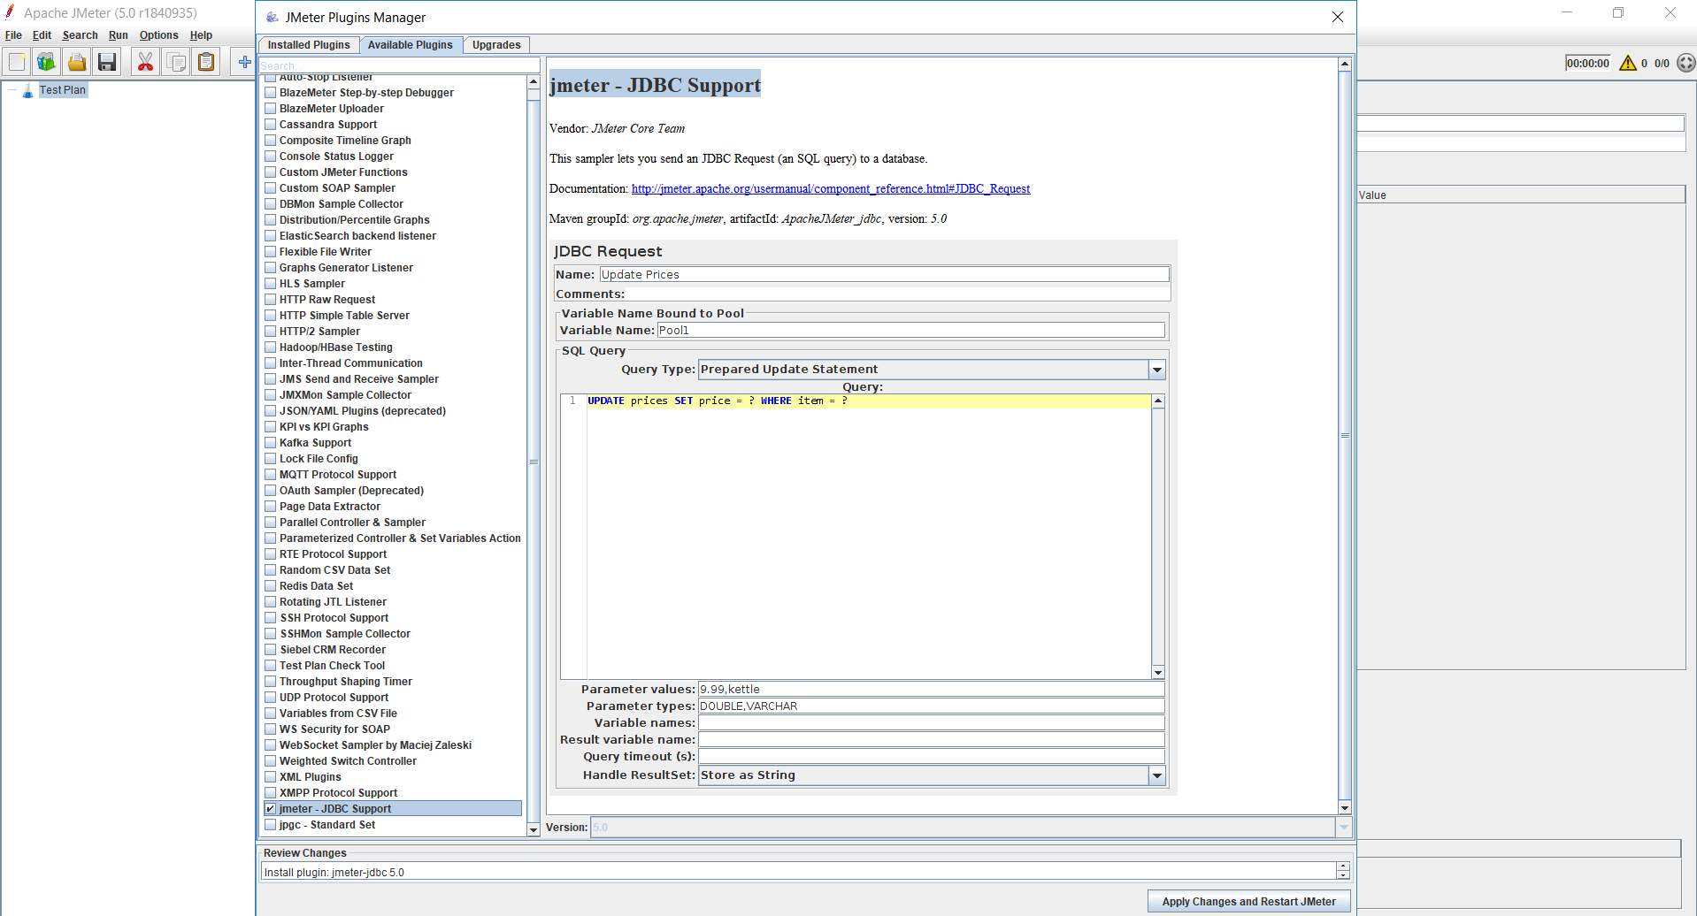
Task: Open the Run menu
Action: [118, 35]
